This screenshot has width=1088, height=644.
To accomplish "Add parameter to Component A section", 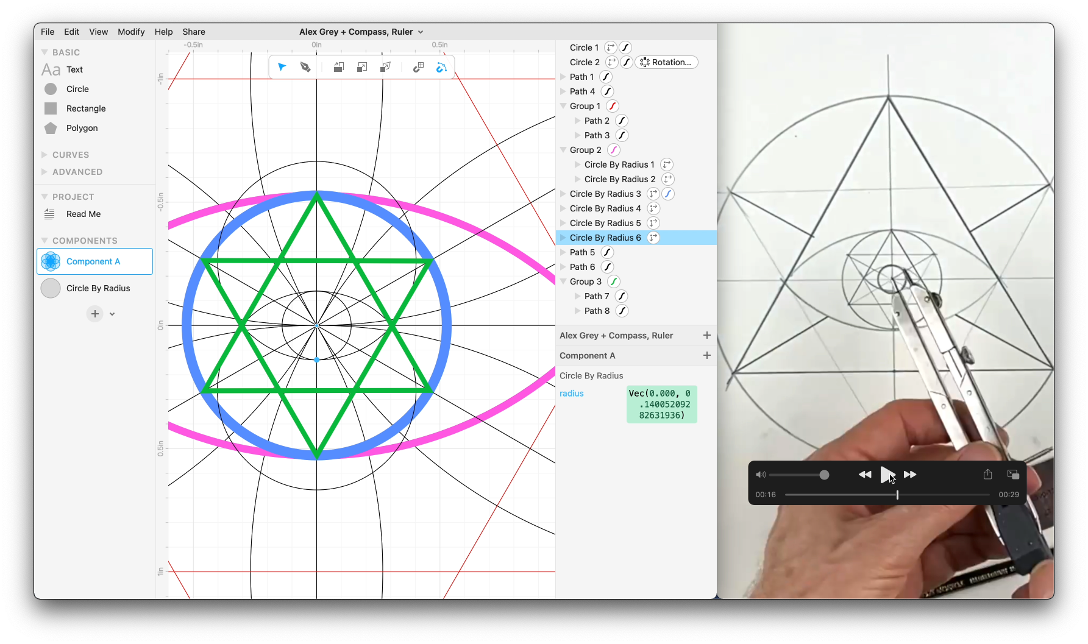I will click(x=707, y=355).
